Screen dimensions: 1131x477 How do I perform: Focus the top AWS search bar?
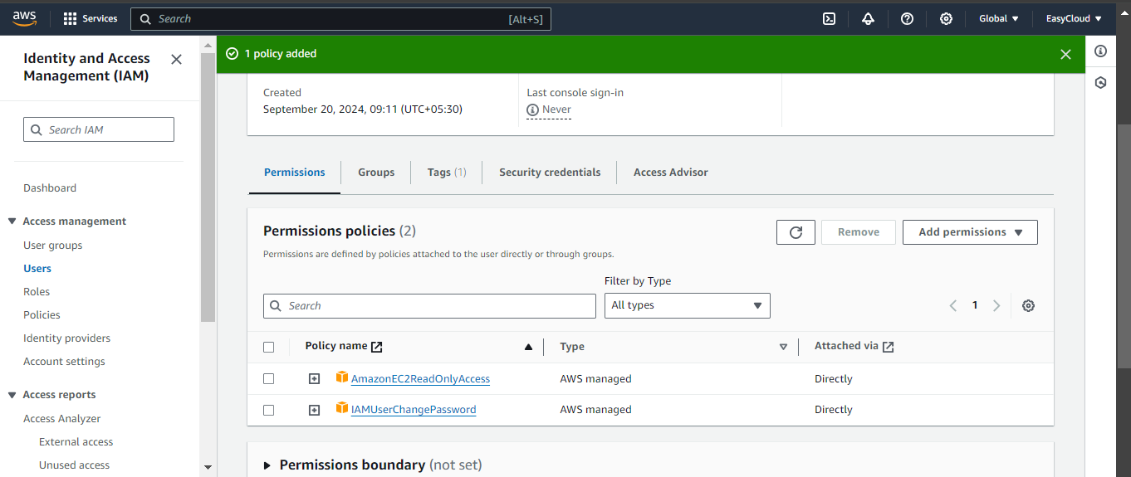(x=340, y=18)
